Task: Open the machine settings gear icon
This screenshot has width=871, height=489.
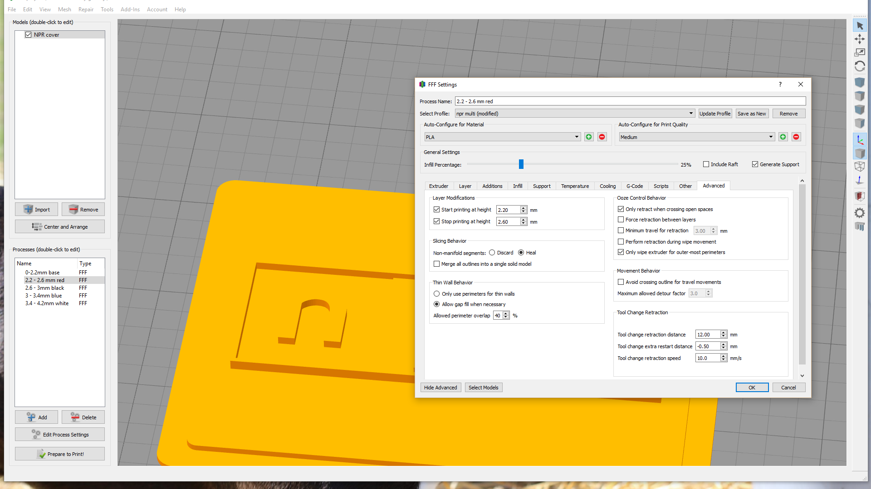Action: [859, 213]
